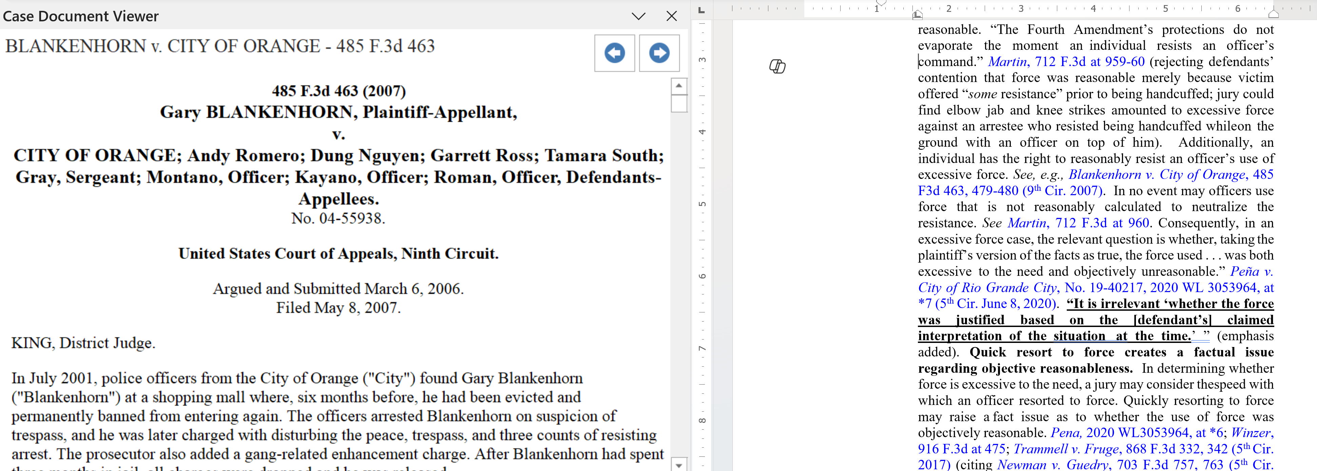Click the Copilot icon in document margin
Viewport: 1317px width, 471px height.
777,66
